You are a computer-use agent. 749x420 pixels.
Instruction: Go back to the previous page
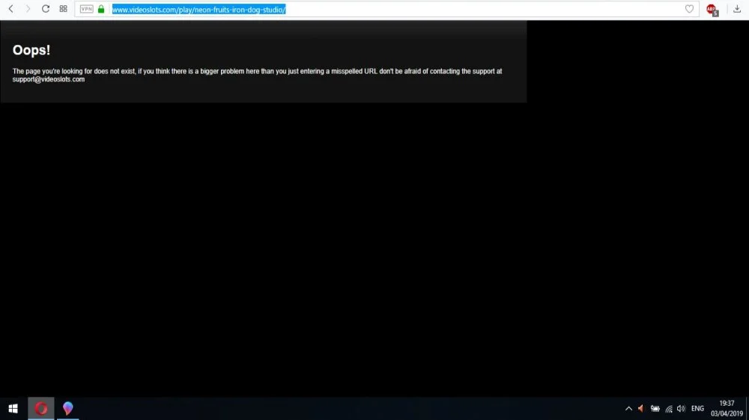coord(11,9)
